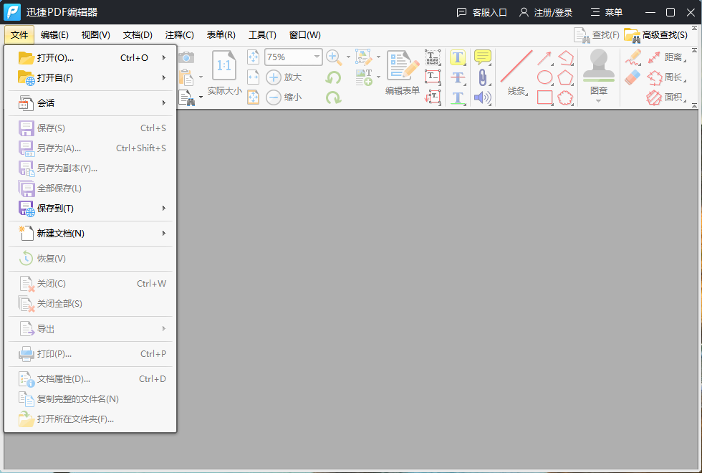
Task: Choose the oval shape tool
Action: (545, 77)
